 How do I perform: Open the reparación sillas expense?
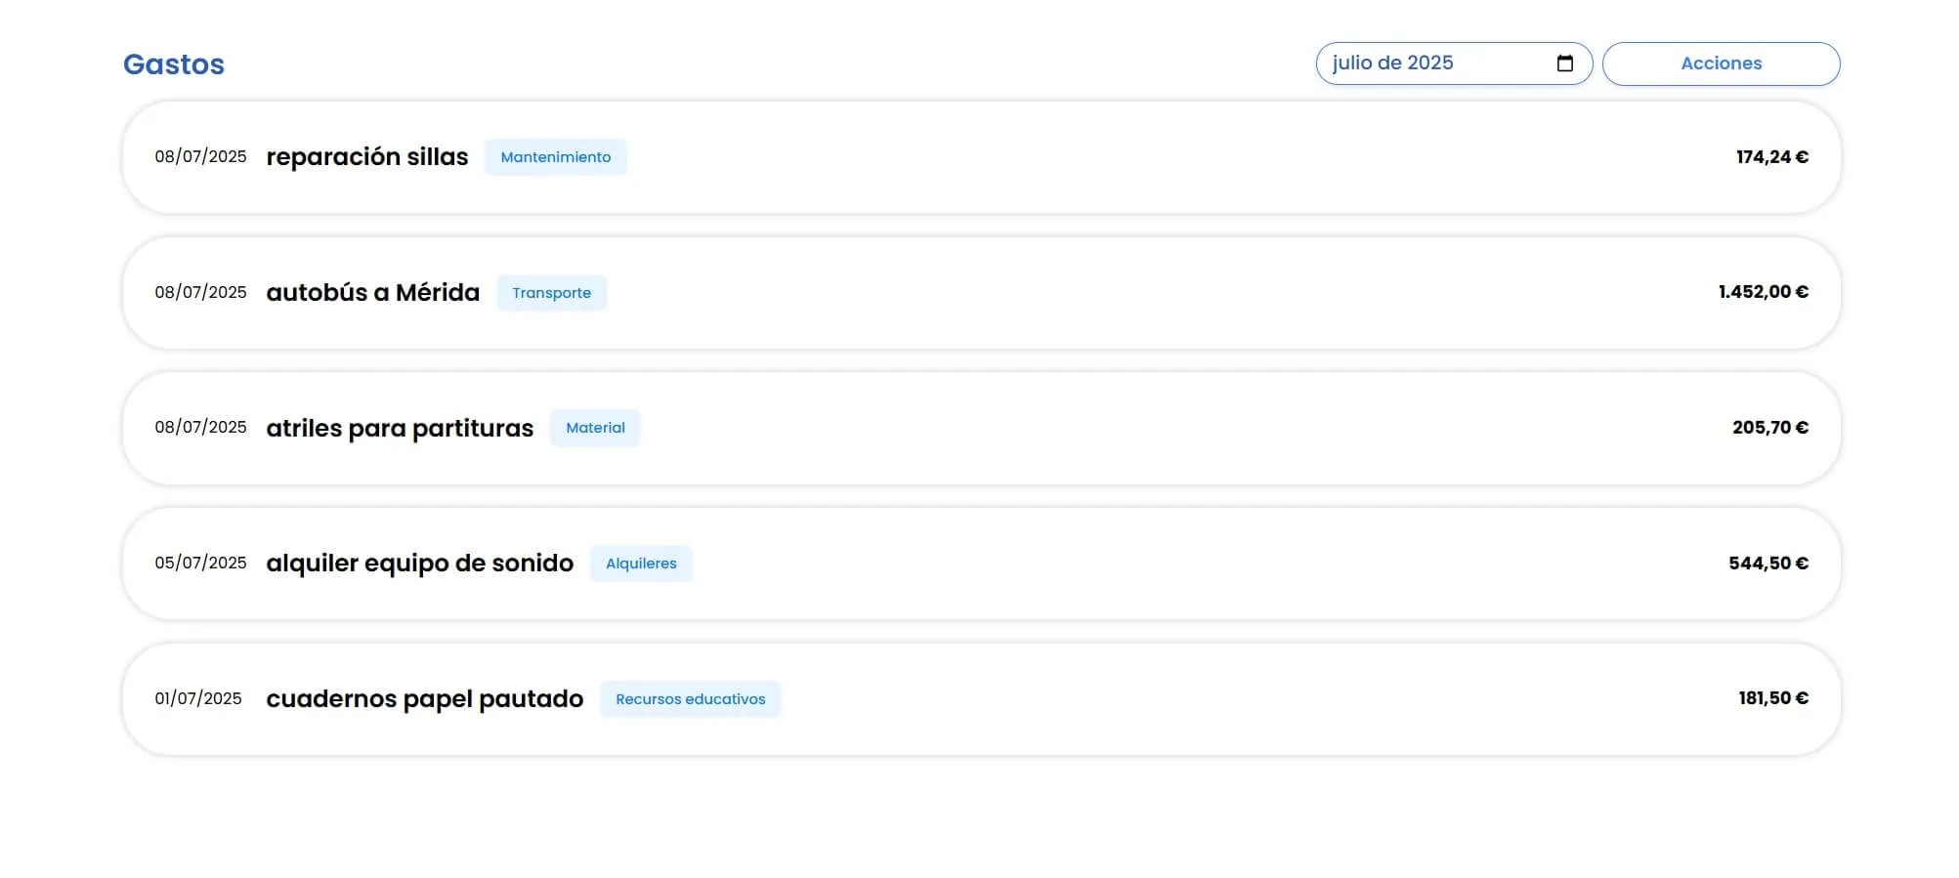pyautogui.click(x=366, y=157)
